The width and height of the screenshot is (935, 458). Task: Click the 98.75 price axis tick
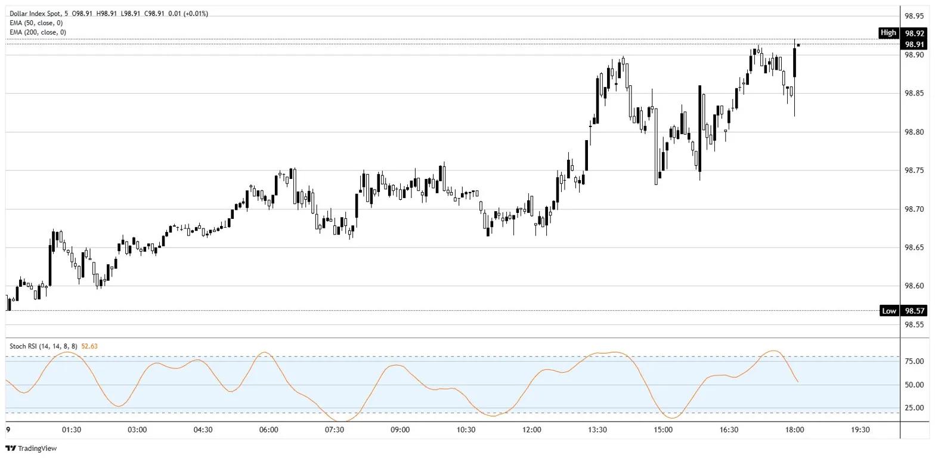point(915,171)
